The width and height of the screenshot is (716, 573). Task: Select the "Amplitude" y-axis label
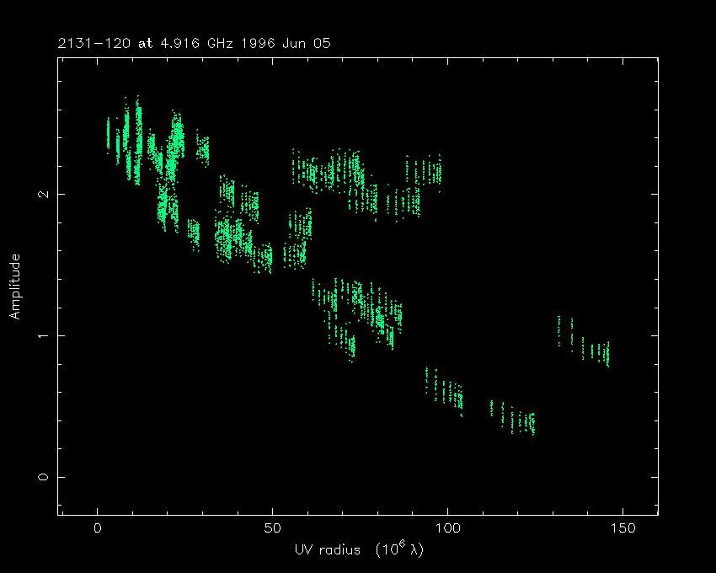point(14,286)
